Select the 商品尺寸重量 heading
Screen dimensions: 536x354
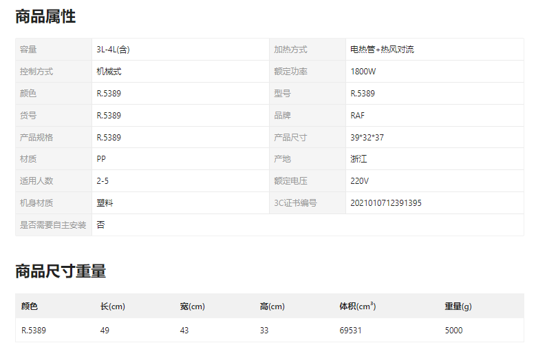tap(61, 271)
